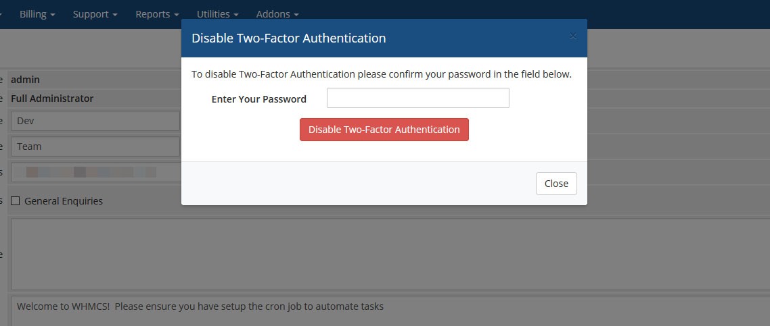Focus the Enter Your Password field

pyautogui.click(x=417, y=99)
